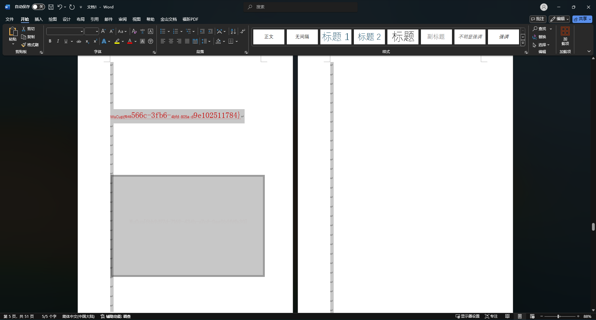Increase font size with grow icon

pyautogui.click(x=104, y=31)
